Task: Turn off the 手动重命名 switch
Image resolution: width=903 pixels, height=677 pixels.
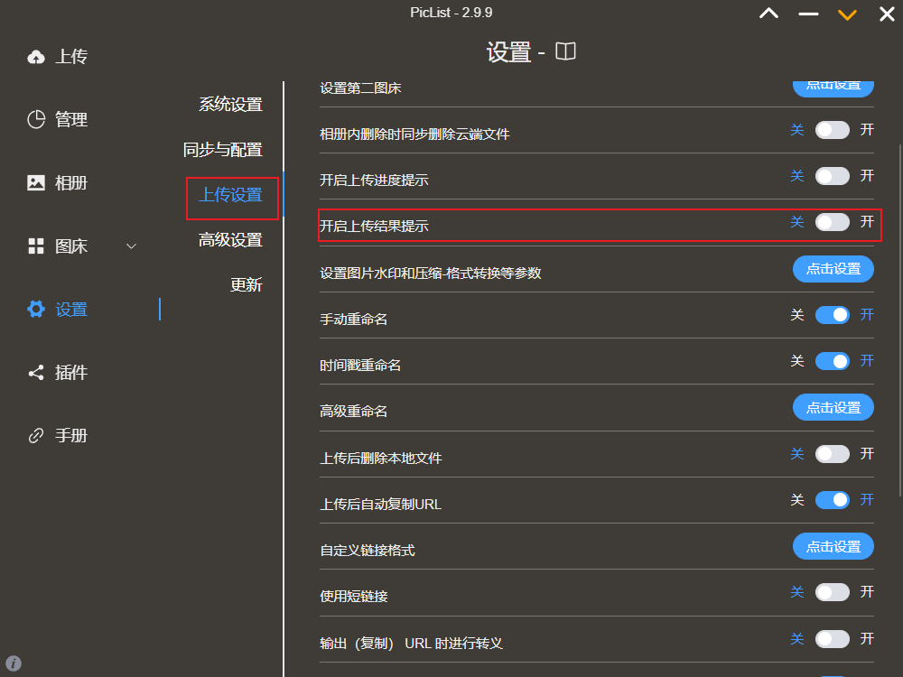Action: (x=832, y=314)
